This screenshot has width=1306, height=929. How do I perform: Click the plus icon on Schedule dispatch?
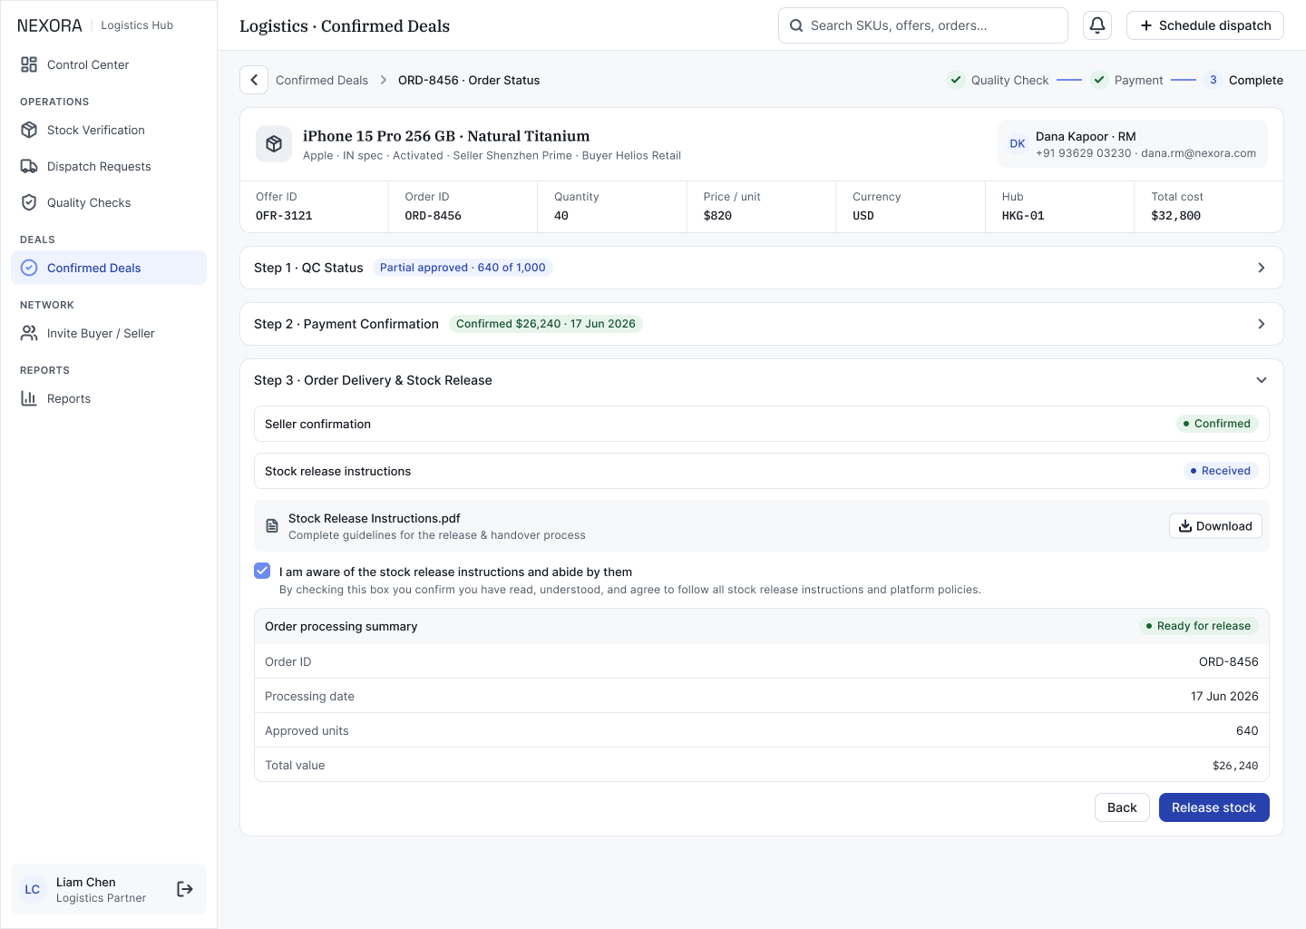point(1146,25)
